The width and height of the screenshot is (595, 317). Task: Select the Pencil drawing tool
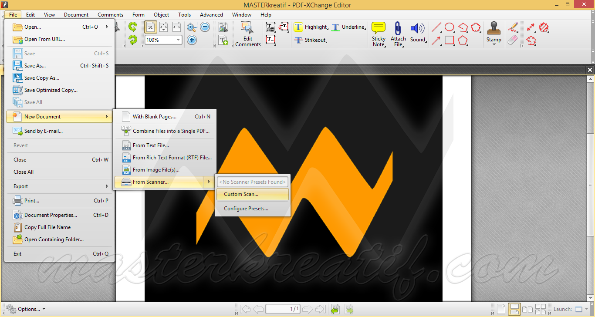point(513,27)
